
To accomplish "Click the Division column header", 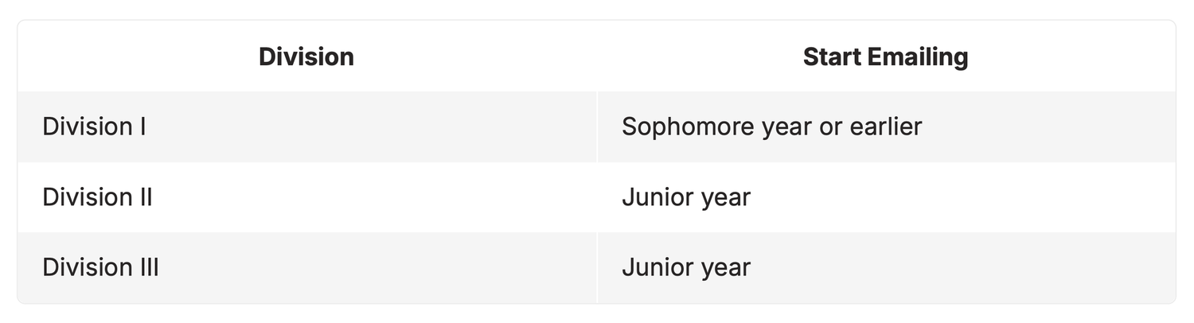I will tap(306, 56).
